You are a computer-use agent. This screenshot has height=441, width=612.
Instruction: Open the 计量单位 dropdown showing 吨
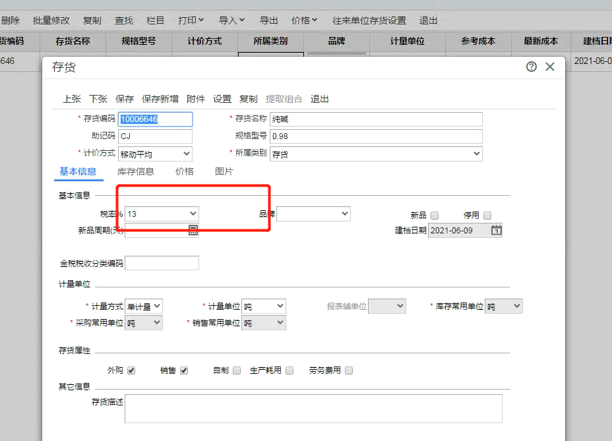264,307
